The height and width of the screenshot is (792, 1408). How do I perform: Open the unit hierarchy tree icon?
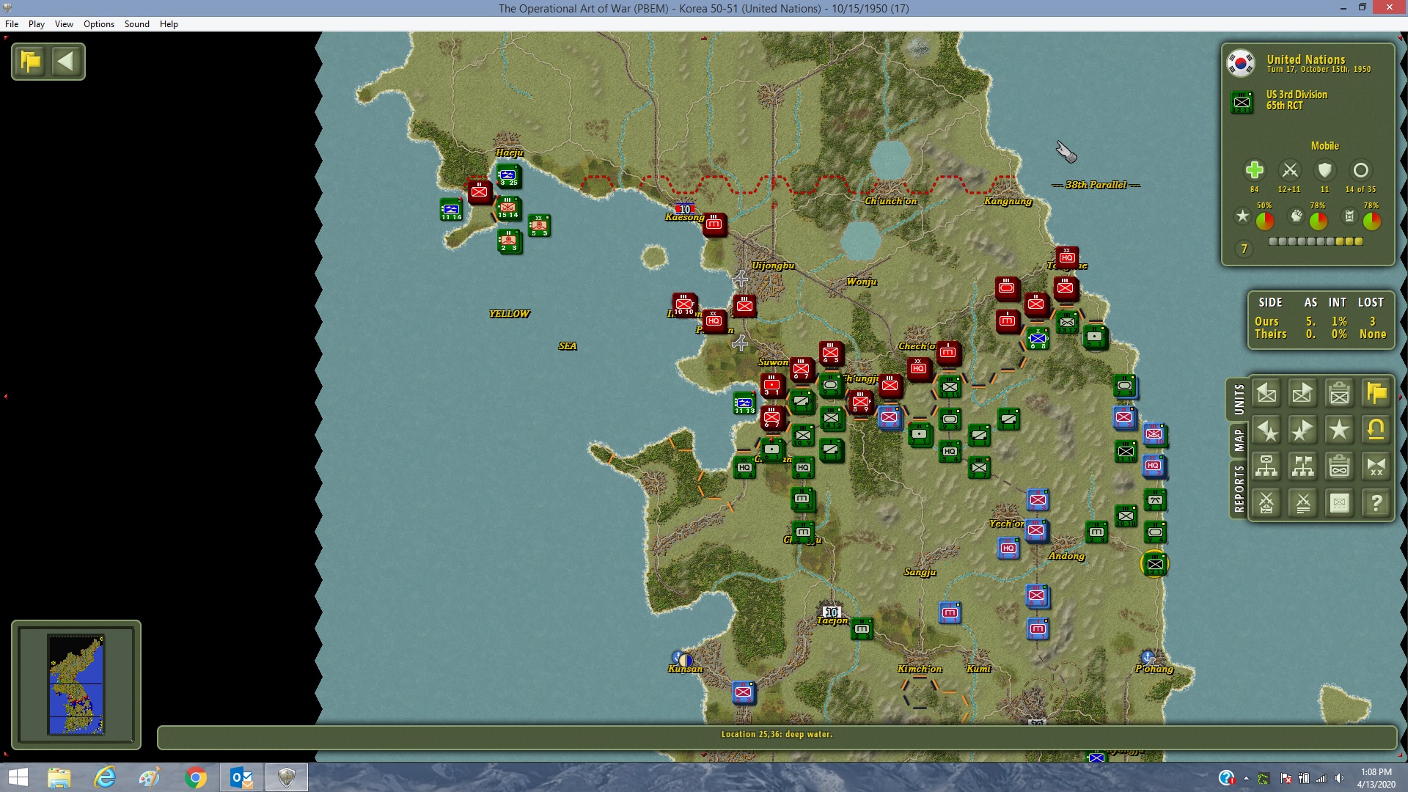tap(1266, 466)
